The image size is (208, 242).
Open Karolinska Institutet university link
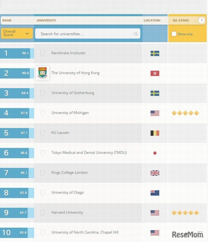pyautogui.click(x=68, y=53)
